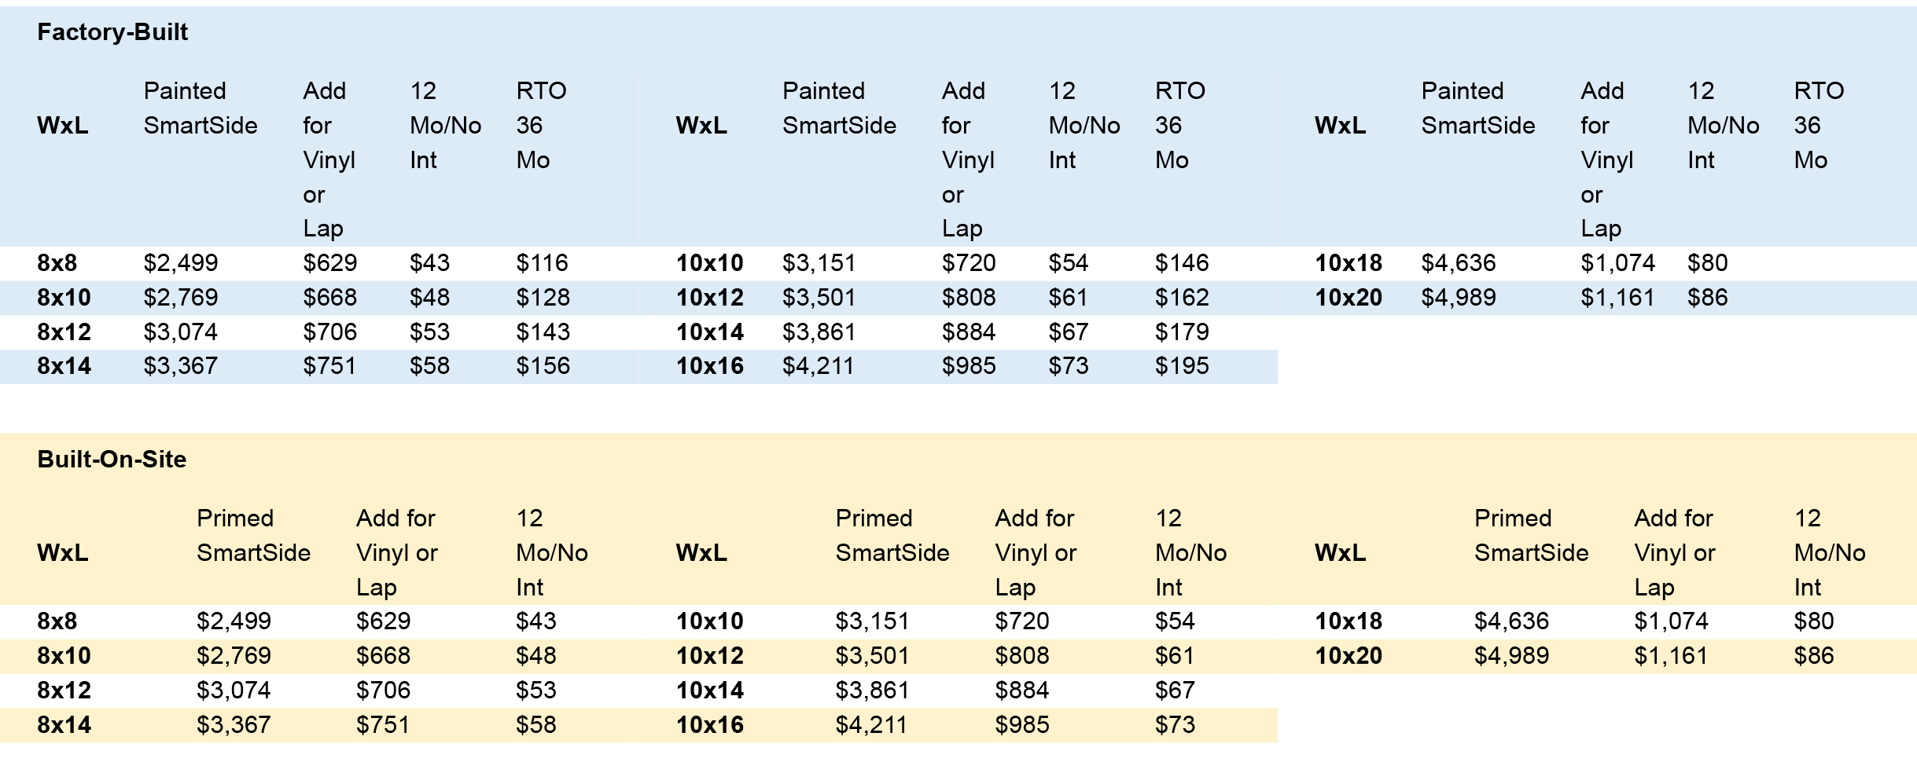Image resolution: width=1917 pixels, height=773 pixels.
Task: Click the $195 RTO value for 10x16
Action: [1182, 366]
